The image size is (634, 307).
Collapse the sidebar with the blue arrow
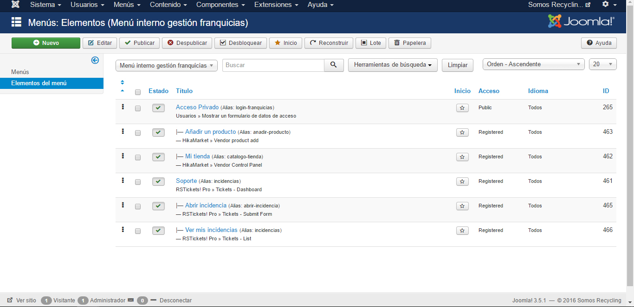coord(95,60)
